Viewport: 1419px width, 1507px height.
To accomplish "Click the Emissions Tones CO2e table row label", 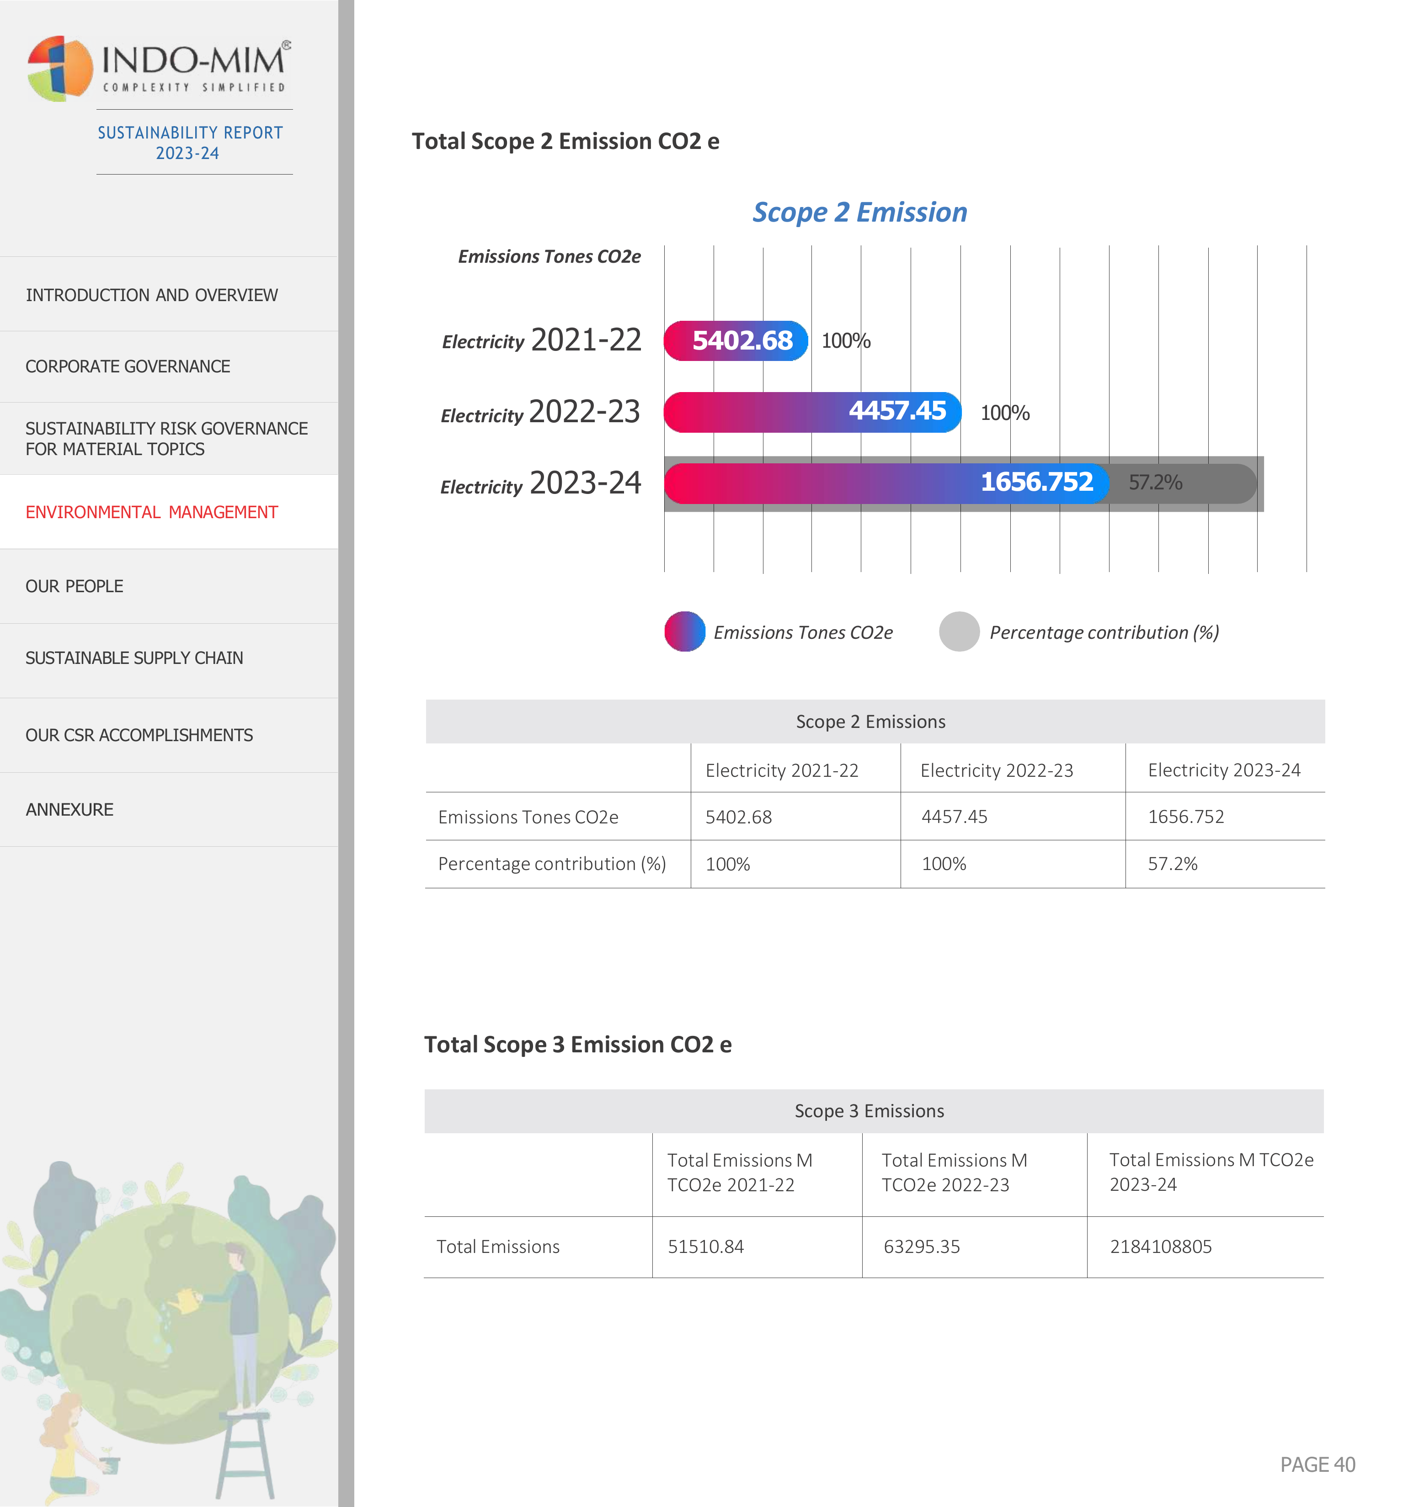I will (528, 817).
